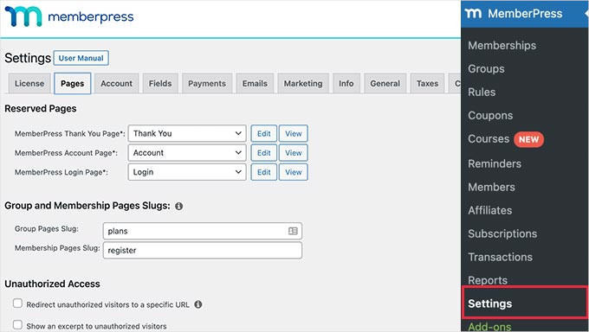This screenshot has height=332, width=589.
Task: Click the MemberPress Login Page label
Action: (61, 172)
